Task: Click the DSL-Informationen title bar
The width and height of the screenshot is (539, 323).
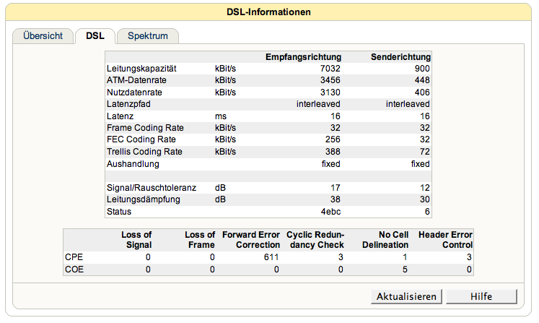Action: 269,12
